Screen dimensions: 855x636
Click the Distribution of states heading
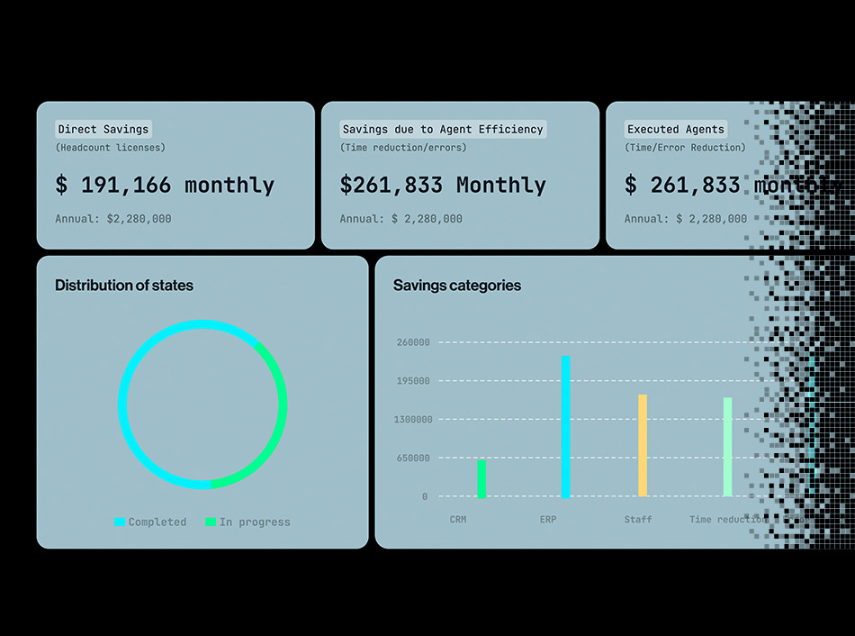[124, 285]
